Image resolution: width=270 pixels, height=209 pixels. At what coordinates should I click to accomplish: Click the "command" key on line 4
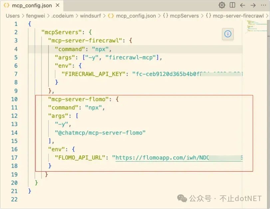(70, 49)
